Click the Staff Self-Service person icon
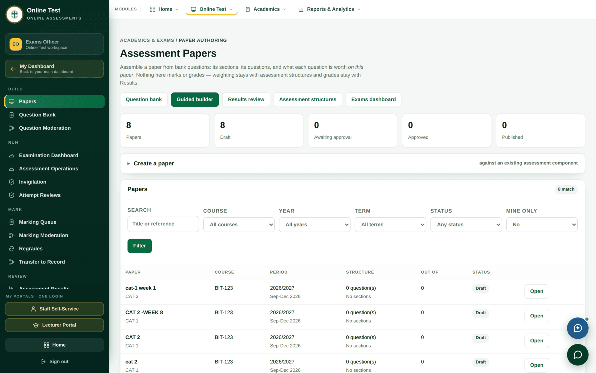This screenshot has height=373, width=596. point(33,309)
